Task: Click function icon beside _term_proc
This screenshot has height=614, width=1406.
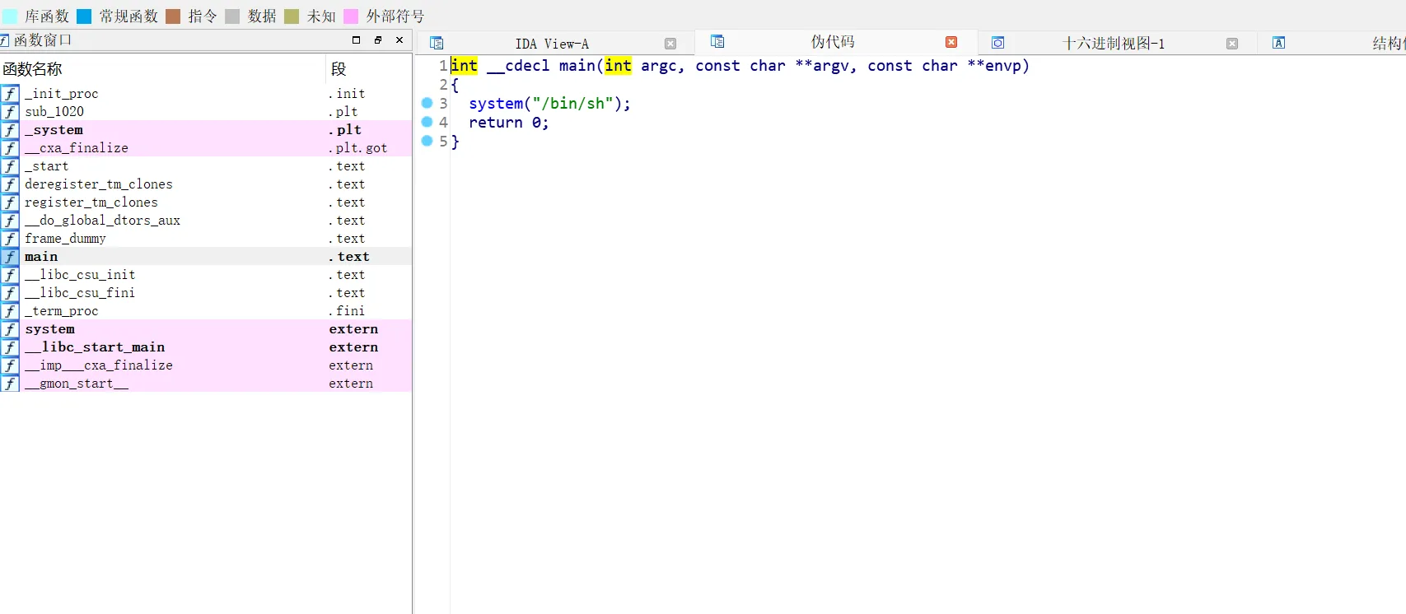Action: click(10, 311)
